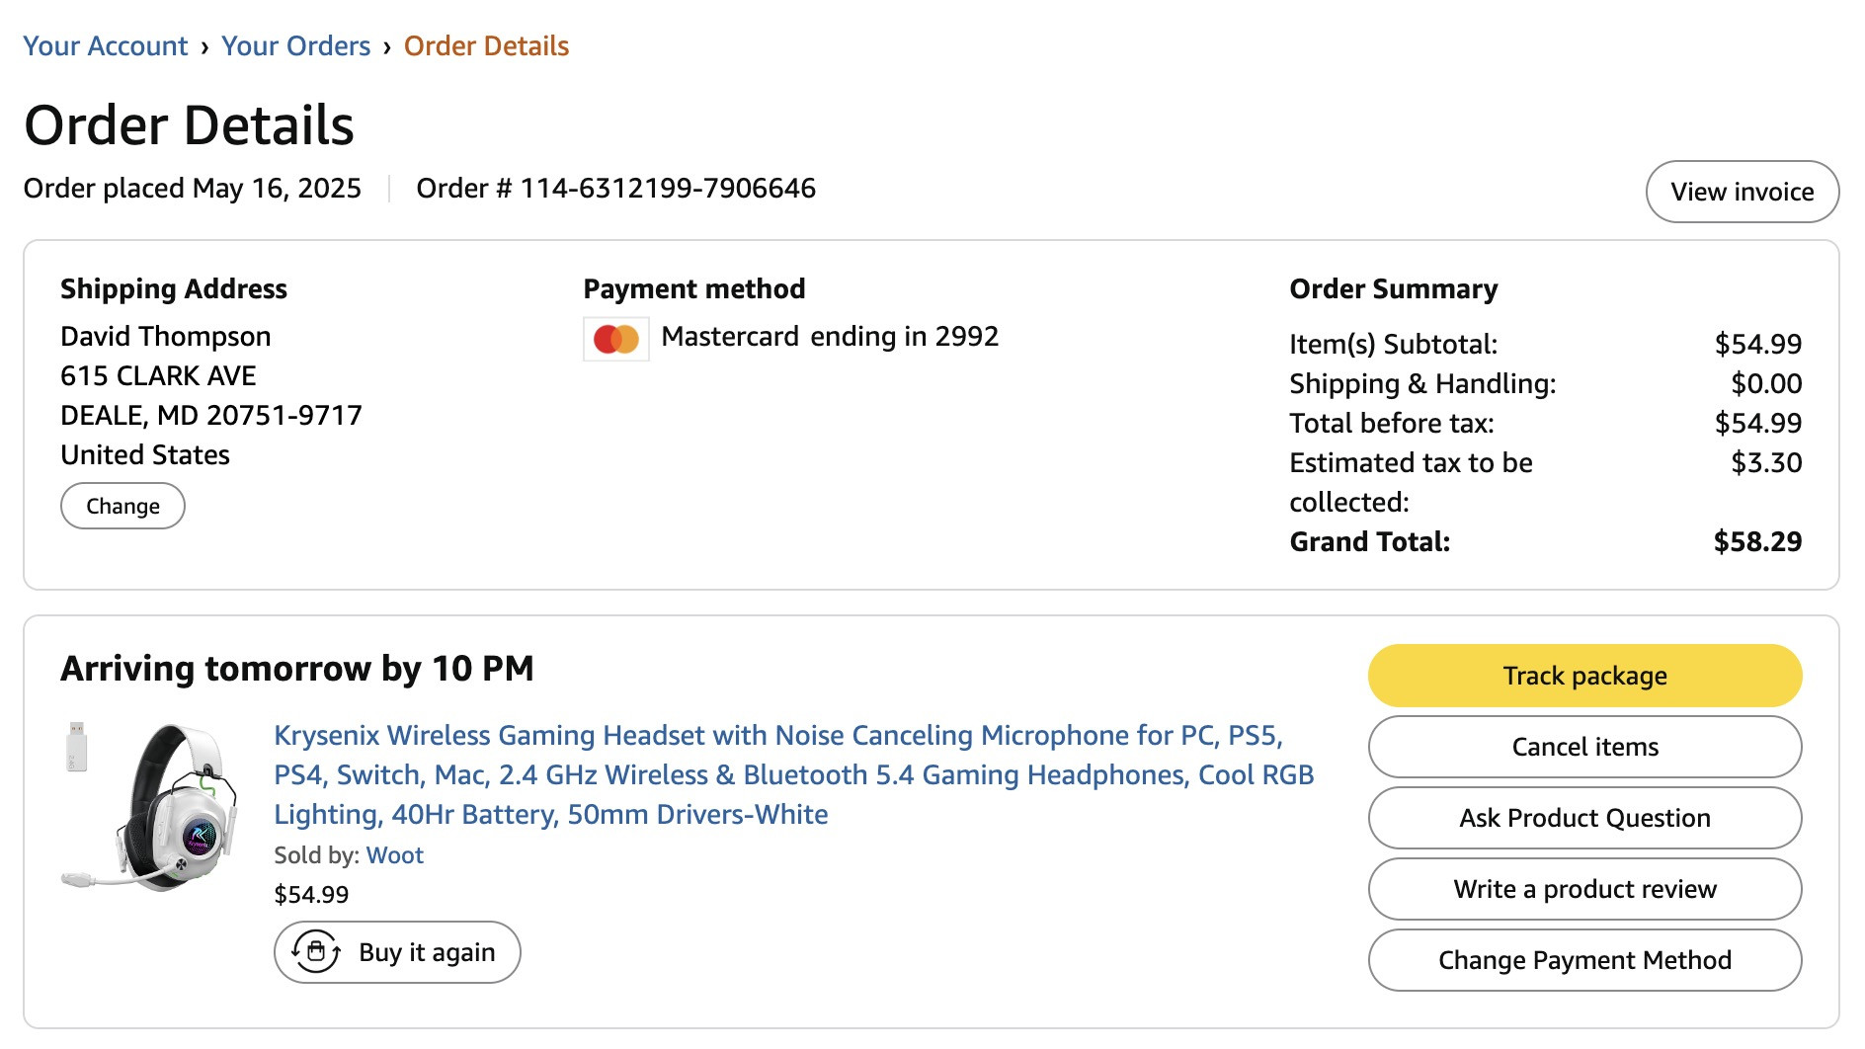
Task: Click the Buy it again cart icon
Action: [x=316, y=952]
